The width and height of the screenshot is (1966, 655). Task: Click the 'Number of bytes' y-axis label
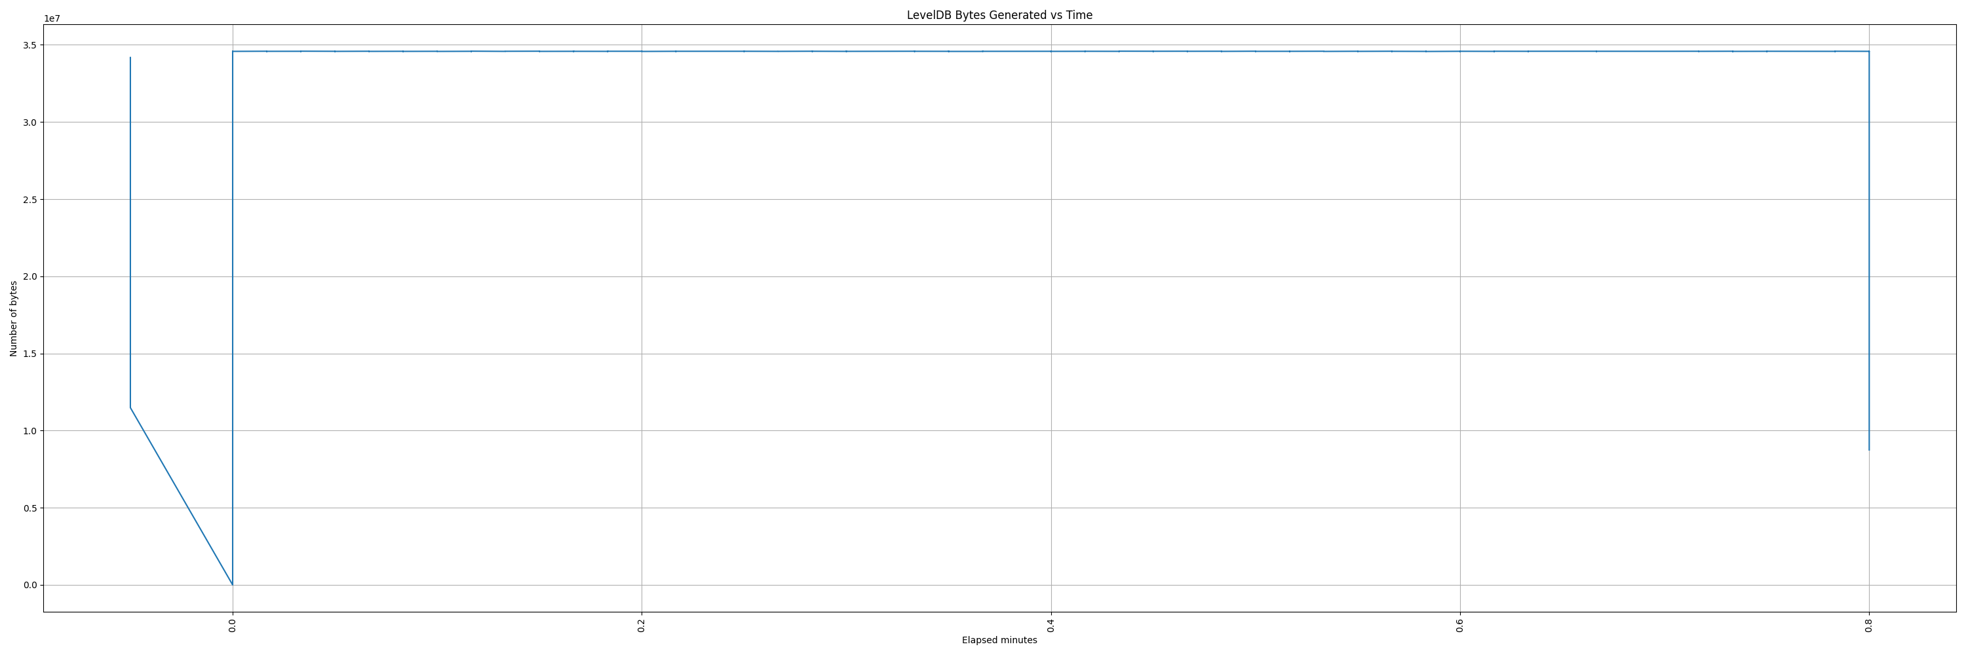(14, 319)
